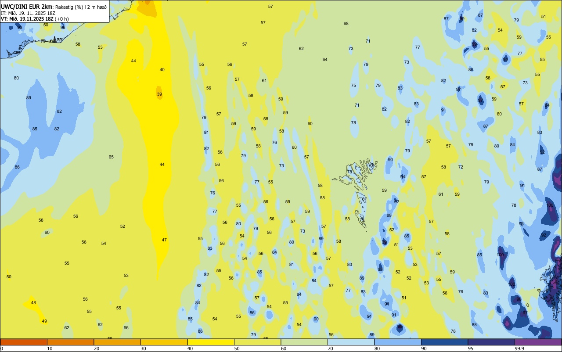This screenshot has width=562, height=352.
Task: Click the '30' label on the legend
Action: point(143,348)
